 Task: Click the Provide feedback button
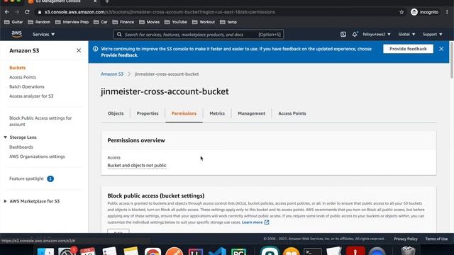(408, 49)
